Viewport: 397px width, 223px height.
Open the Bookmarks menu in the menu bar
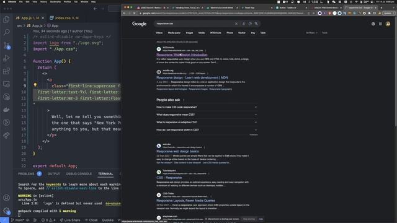55,2
